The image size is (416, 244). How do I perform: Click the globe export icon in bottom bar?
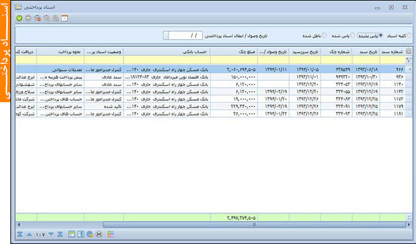point(90,234)
